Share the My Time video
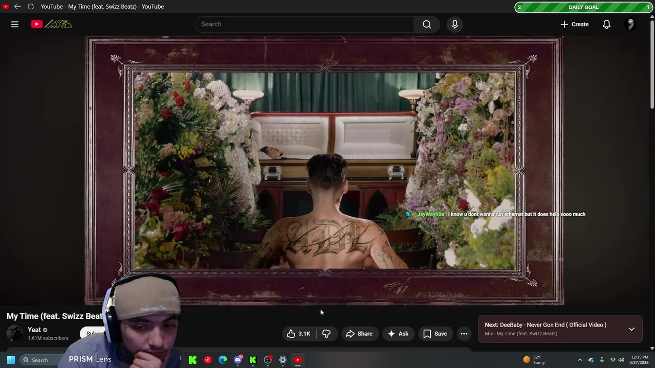655x368 pixels. (x=359, y=334)
